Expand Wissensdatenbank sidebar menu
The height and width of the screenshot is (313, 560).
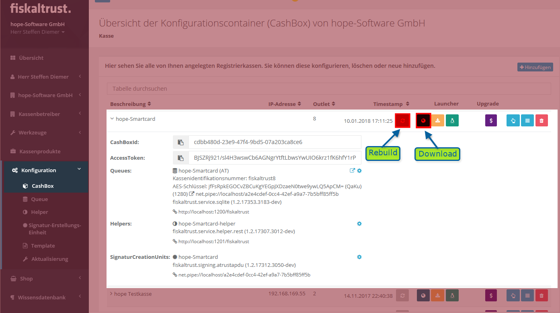44,297
